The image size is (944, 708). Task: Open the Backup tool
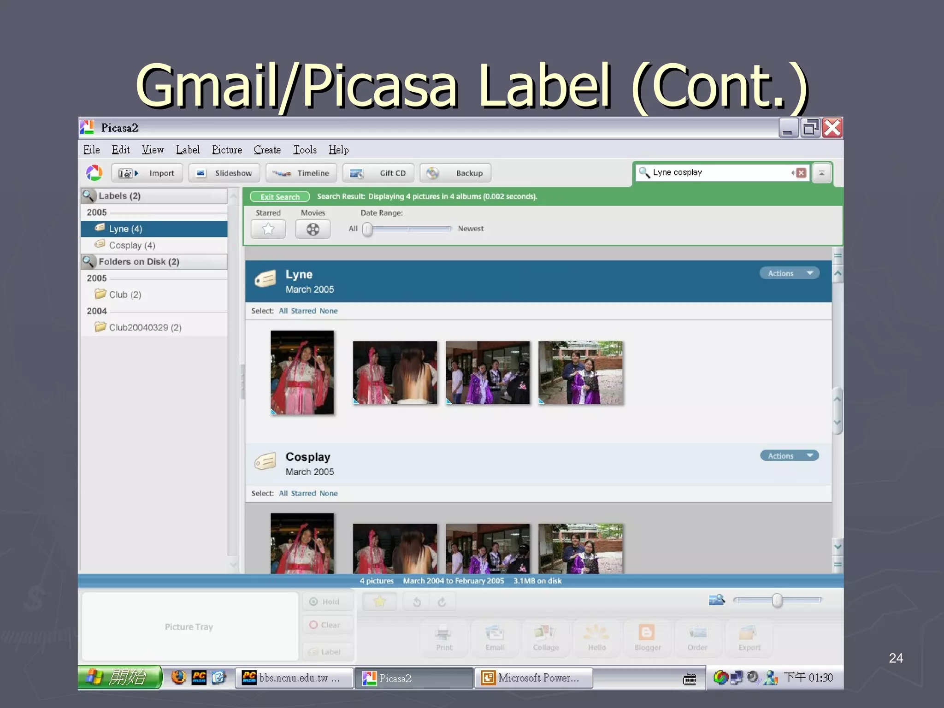pyautogui.click(x=455, y=173)
